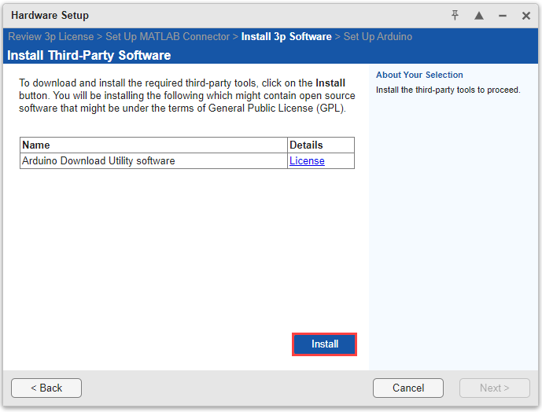542x412 pixels.
Task: Close the Hardware Setup dialog
Action: point(525,16)
